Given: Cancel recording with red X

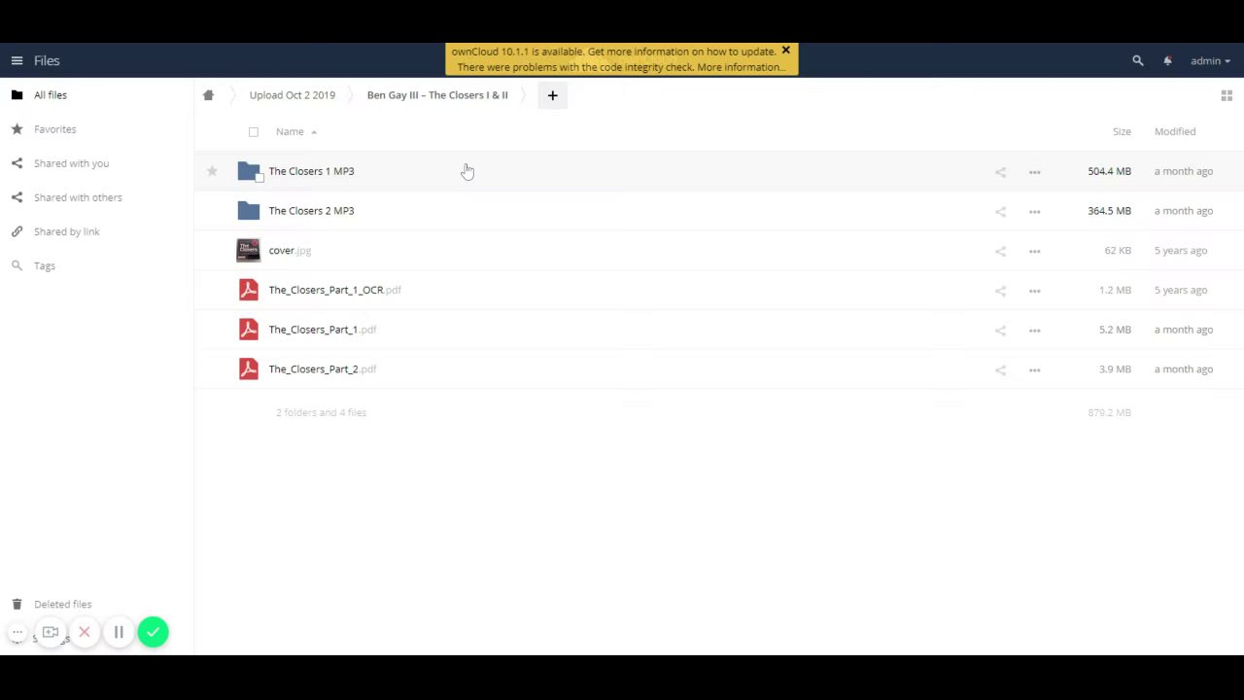Looking at the screenshot, I should [85, 633].
